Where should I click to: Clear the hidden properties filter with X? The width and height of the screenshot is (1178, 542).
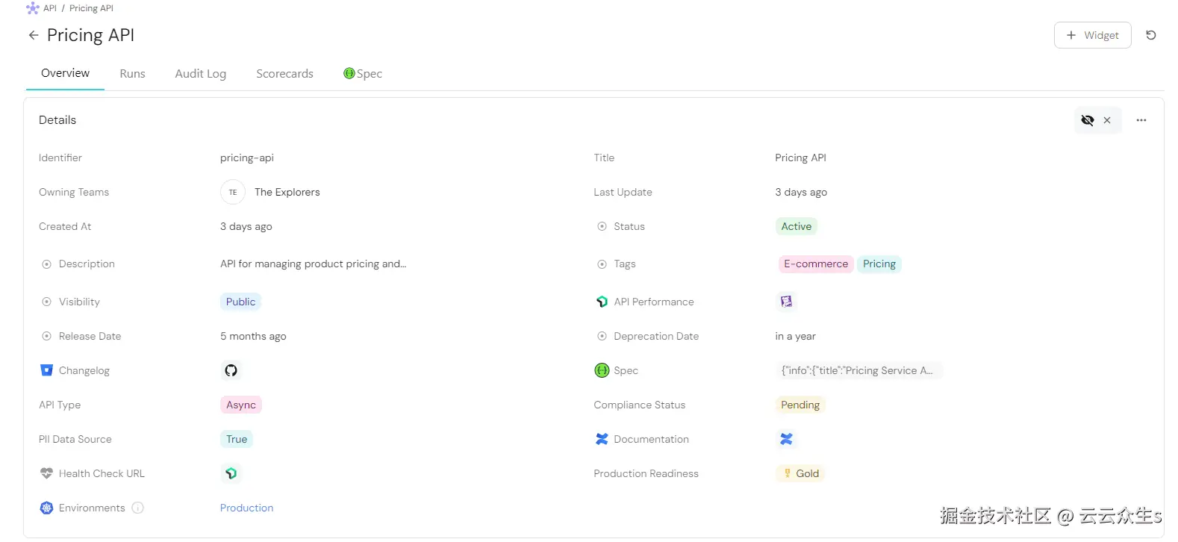[x=1107, y=120]
